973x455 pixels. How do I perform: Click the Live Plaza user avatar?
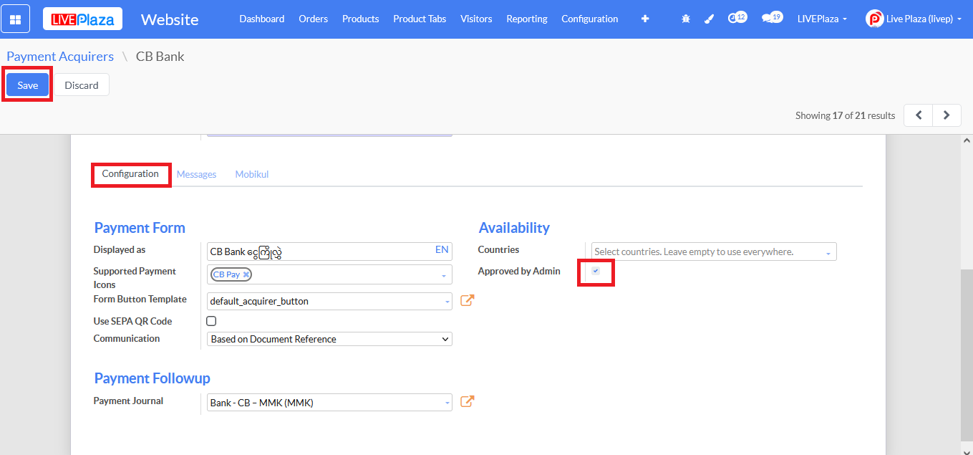click(x=874, y=19)
